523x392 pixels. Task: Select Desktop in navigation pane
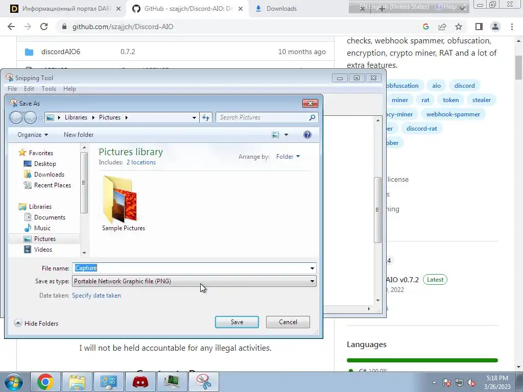click(x=45, y=164)
